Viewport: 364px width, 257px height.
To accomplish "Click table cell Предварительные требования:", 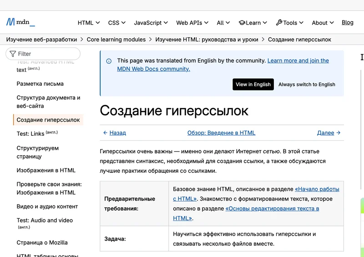I will [134, 204].
